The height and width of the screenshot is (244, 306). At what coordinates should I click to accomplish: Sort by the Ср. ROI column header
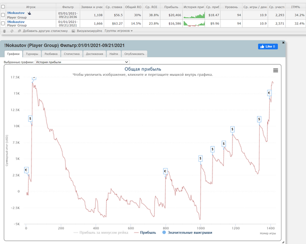point(151,7)
